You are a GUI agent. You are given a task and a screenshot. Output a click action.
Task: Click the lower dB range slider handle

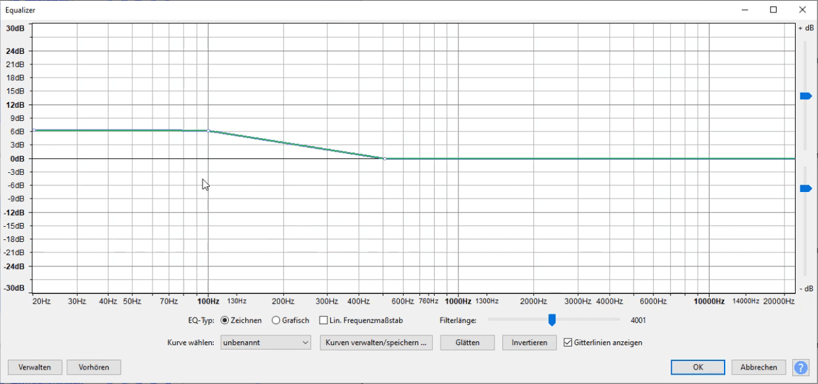(x=806, y=189)
